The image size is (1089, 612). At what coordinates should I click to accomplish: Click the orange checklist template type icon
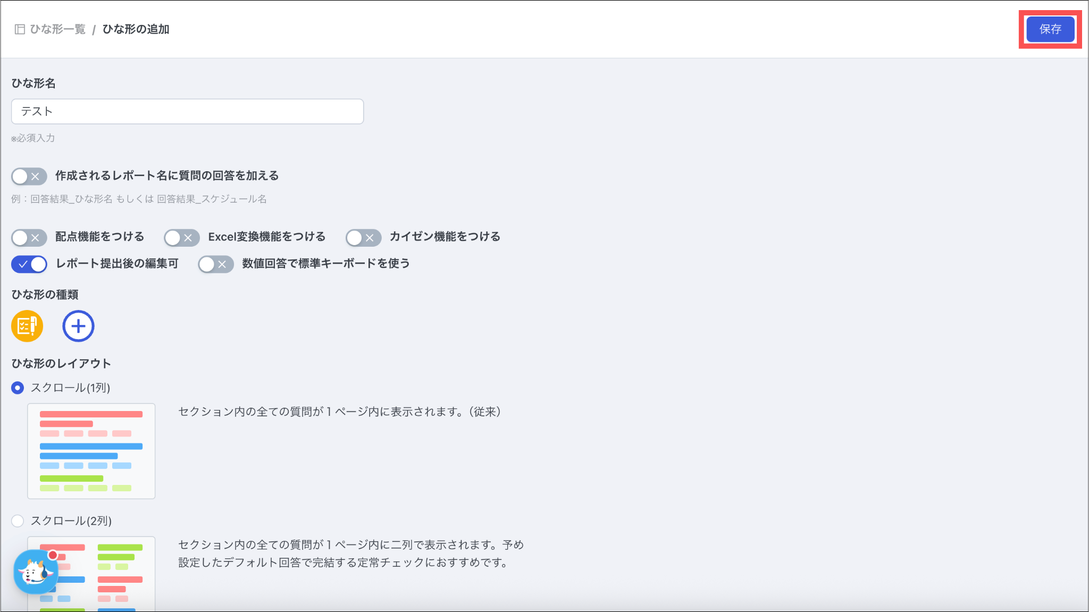27,326
